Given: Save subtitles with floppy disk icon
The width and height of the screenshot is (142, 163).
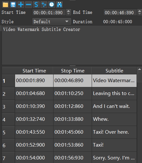Looking at the screenshot, I should [x=13, y=5].
